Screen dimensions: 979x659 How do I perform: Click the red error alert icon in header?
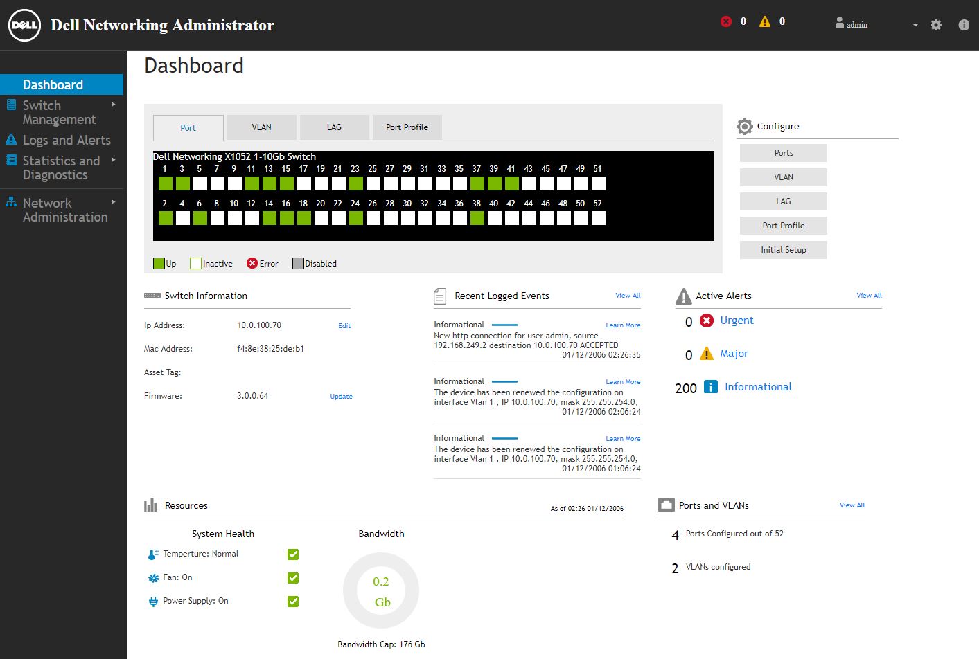726,21
